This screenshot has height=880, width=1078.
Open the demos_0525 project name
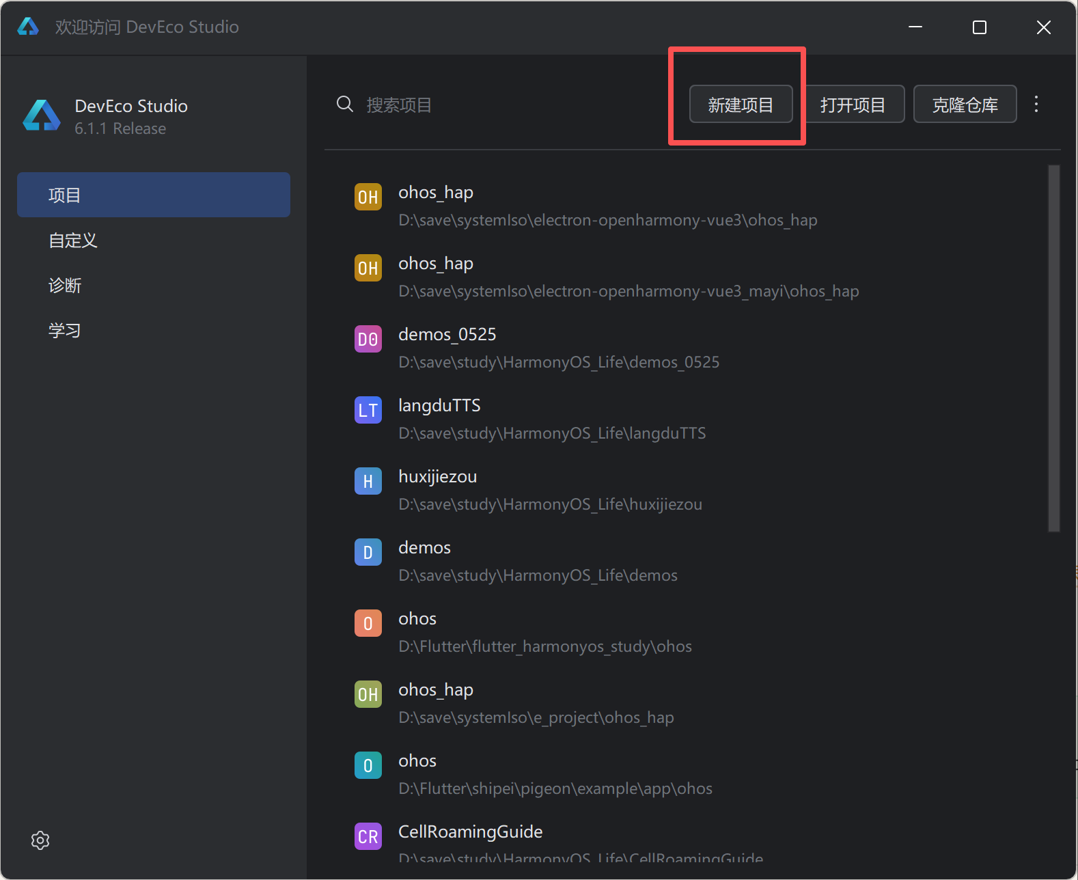(447, 335)
